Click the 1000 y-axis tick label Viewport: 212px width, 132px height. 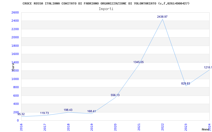pos(15,79)
